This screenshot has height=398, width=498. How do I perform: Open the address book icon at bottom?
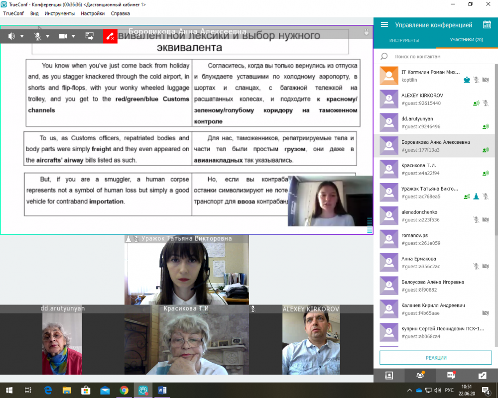[389, 376]
